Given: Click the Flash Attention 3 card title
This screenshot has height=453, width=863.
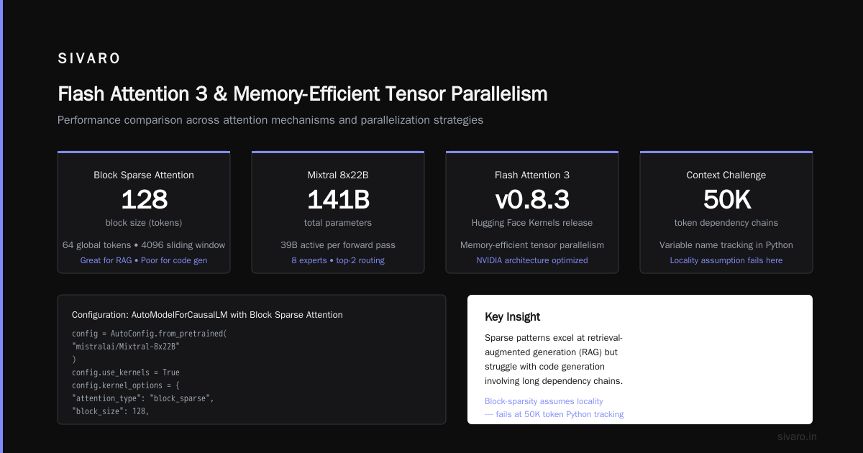Looking at the screenshot, I should (532, 175).
